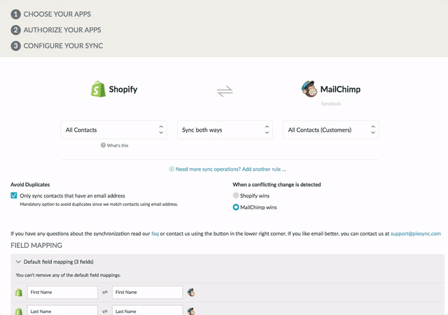Click support@piesync.com email link
Image resolution: width=448 pixels, height=315 pixels.
pos(415,234)
